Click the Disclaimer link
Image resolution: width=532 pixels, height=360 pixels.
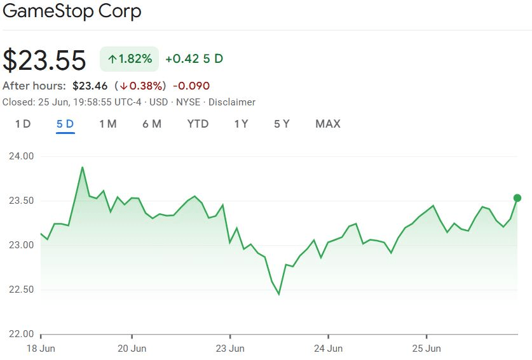click(232, 102)
